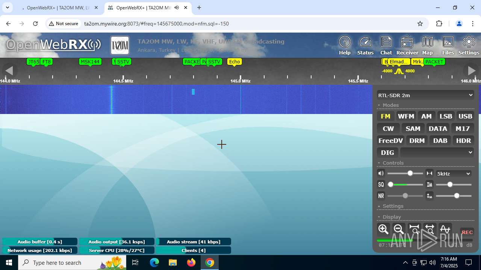Adjust the waterfall minimum level slider
This screenshot has width=481, height=270.
[454, 184]
